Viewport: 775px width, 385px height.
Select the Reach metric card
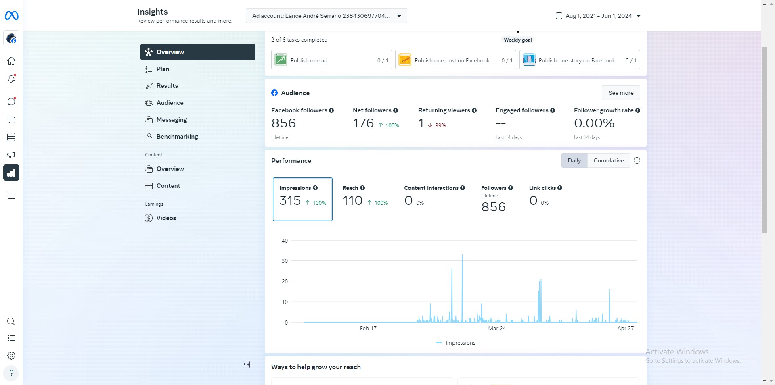(365, 199)
